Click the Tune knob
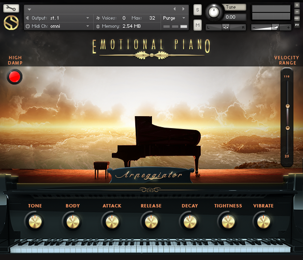This screenshot has height=260, width=303. coord(214,12)
